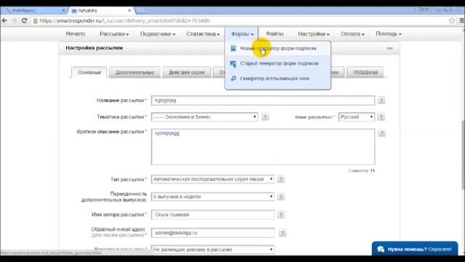
Task: Switch to the first browser tab
Action: click(34, 10)
